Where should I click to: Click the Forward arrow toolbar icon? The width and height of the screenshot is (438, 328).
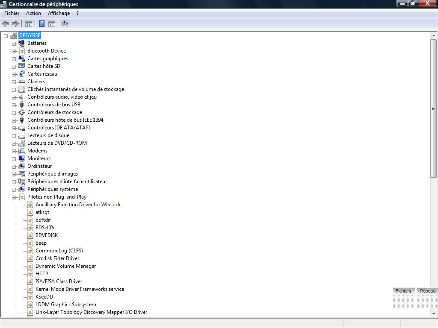[x=15, y=24]
